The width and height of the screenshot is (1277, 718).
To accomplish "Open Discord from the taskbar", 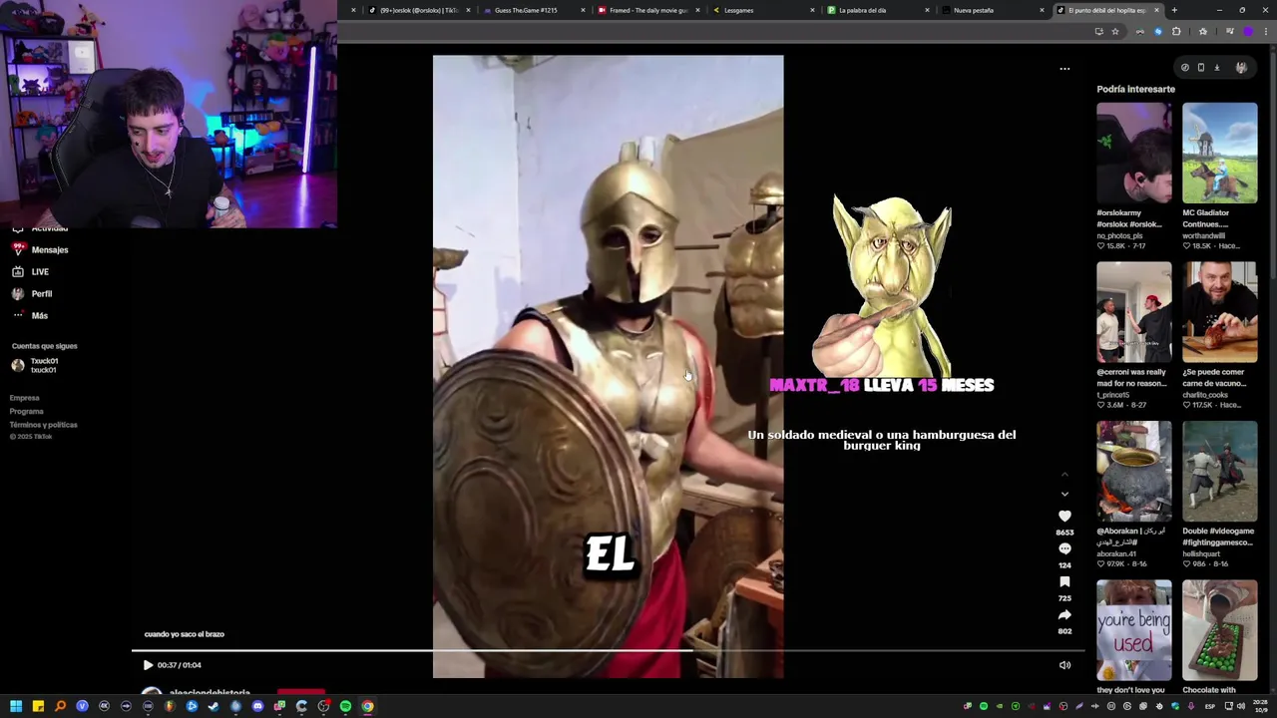I will tap(257, 706).
